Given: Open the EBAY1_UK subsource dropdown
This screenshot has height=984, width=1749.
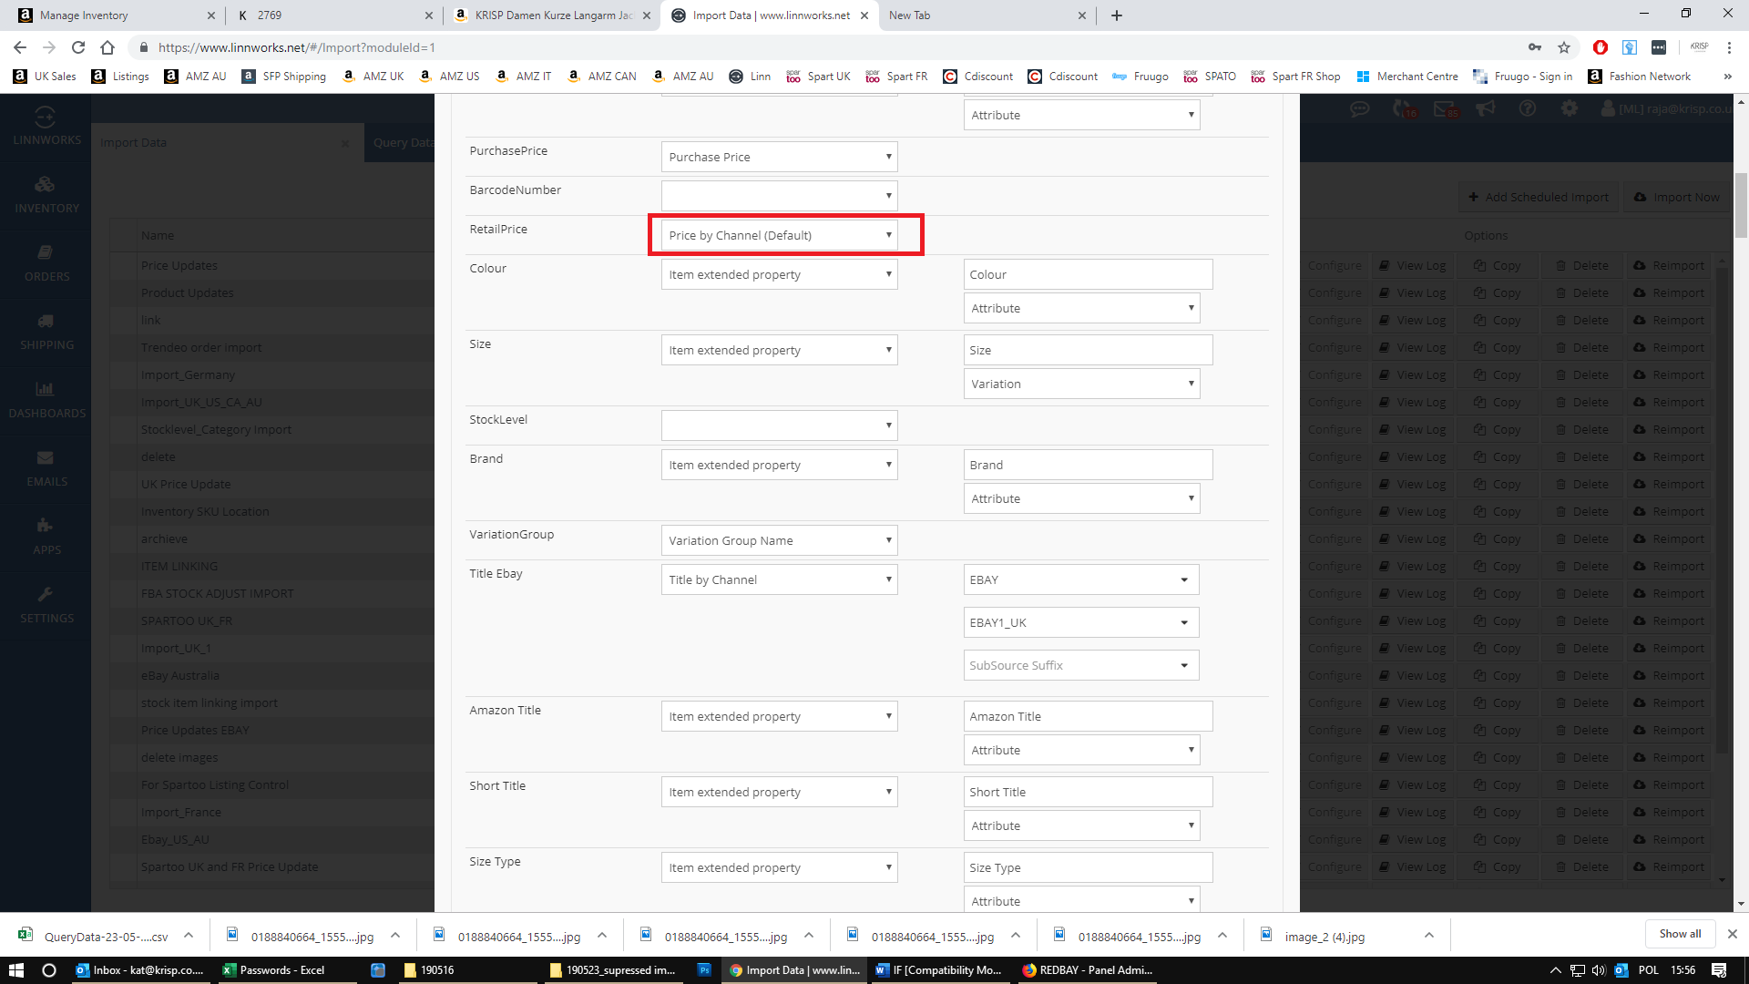Looking at the screenshot, I should coord(1080,622).
